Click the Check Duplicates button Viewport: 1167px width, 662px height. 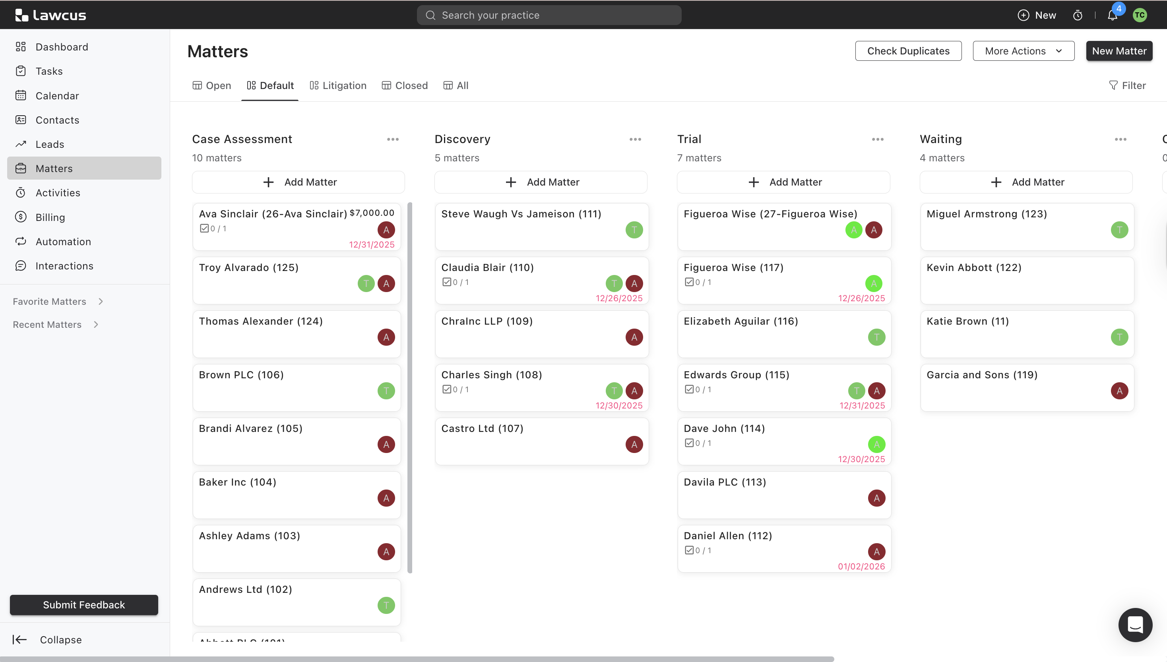click(x=908, y=51)
